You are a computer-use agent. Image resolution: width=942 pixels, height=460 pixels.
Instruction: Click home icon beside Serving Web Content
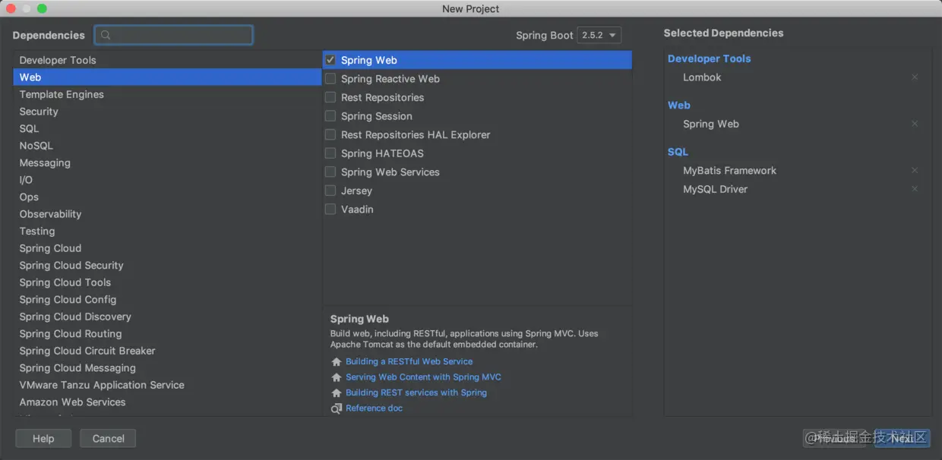coord(337,377)
